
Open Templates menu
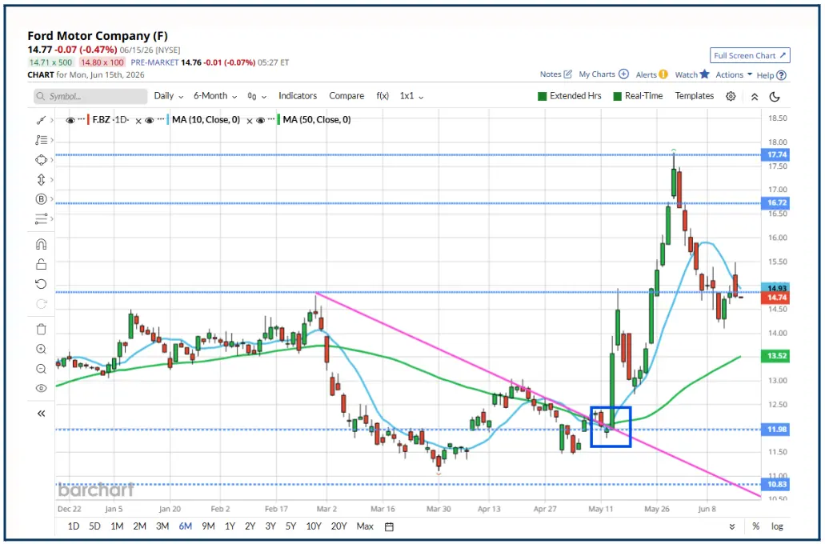[694, 96]
